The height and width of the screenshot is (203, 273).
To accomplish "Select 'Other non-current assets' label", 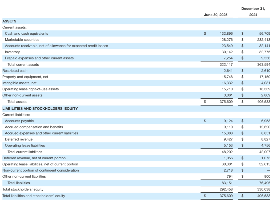I will pyautogui.click(x=22, y=95).
